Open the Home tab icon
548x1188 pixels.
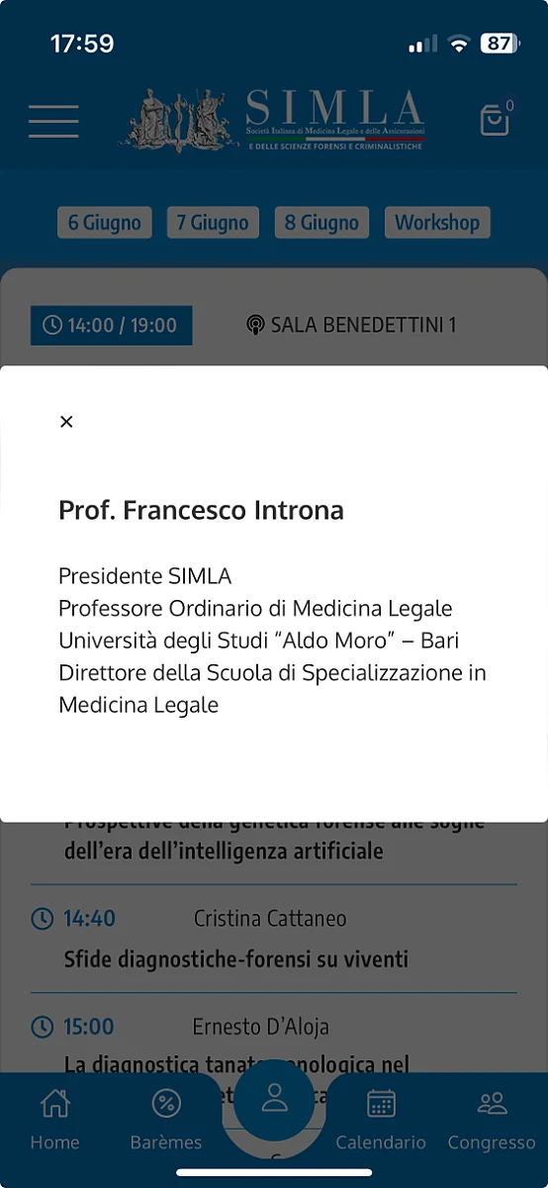54,1103
